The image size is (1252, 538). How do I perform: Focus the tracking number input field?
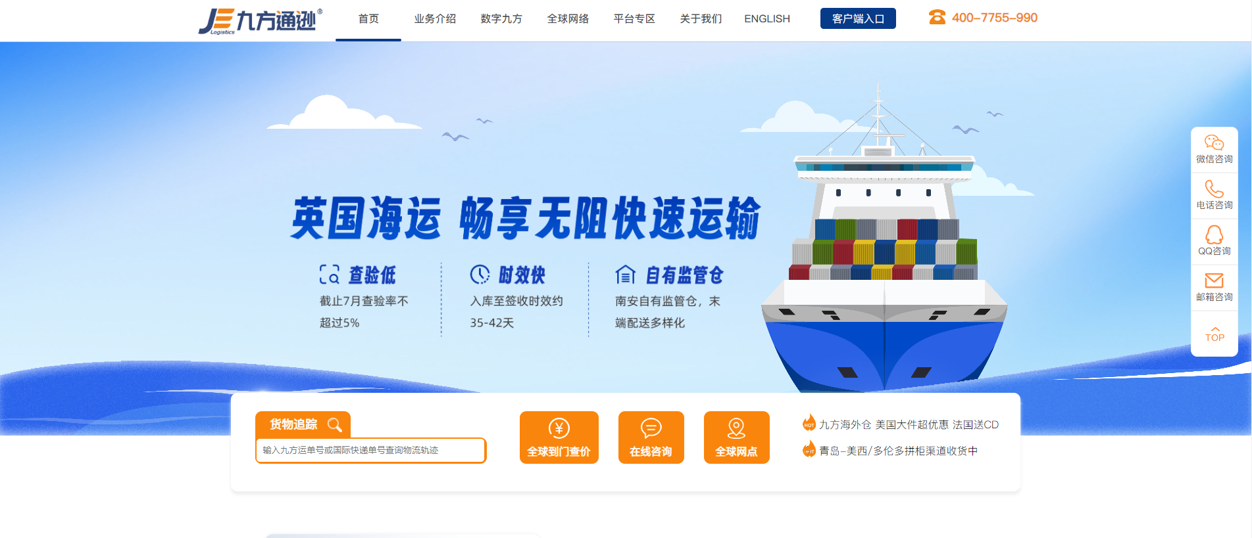tap(370, 451)
